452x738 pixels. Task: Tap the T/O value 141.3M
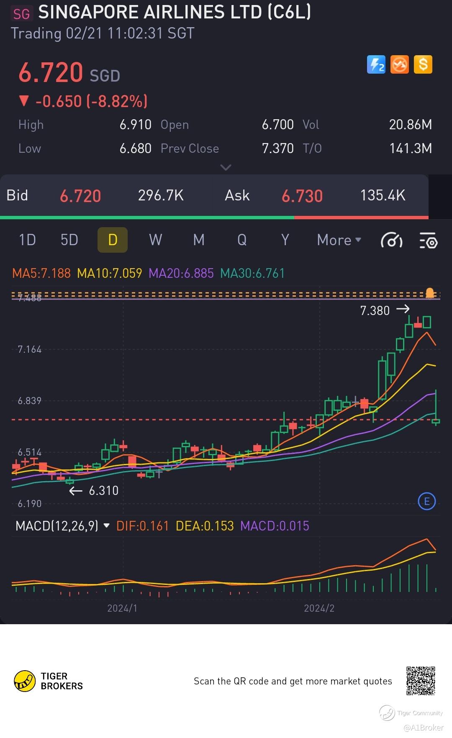(411, 149)
